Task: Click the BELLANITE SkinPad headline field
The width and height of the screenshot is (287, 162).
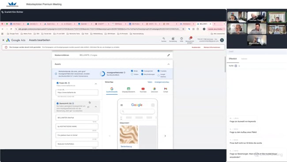Action: click(x=77, y=118)
